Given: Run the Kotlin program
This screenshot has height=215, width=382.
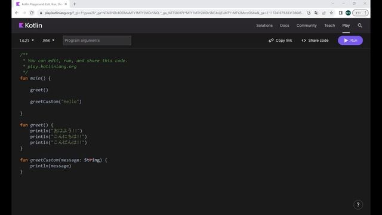Looking at the screenshot, I should pyautogui.click(x=350, y=41).
